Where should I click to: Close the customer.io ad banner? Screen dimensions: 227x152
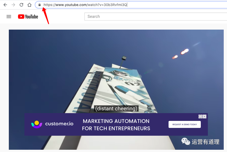point(205,116)
